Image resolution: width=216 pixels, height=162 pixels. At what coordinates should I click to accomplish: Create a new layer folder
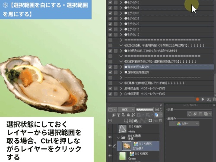(136, 121)
